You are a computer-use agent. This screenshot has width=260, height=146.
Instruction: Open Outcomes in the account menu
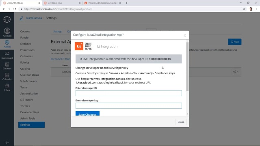coord(26,56)
